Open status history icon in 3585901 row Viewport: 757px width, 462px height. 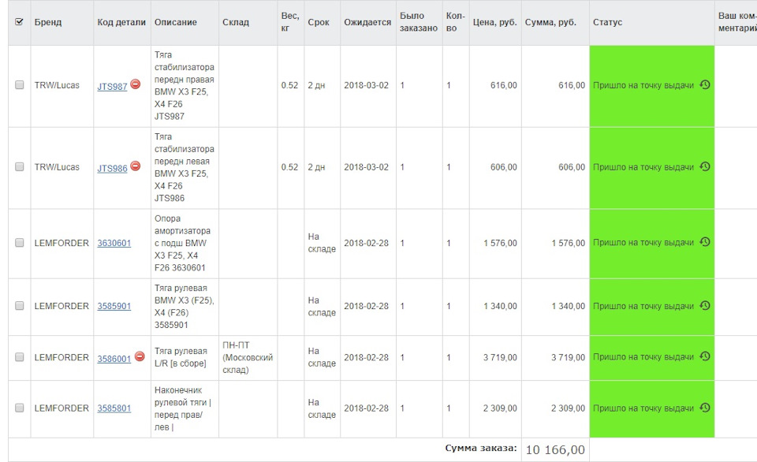(x=705, y=306)
